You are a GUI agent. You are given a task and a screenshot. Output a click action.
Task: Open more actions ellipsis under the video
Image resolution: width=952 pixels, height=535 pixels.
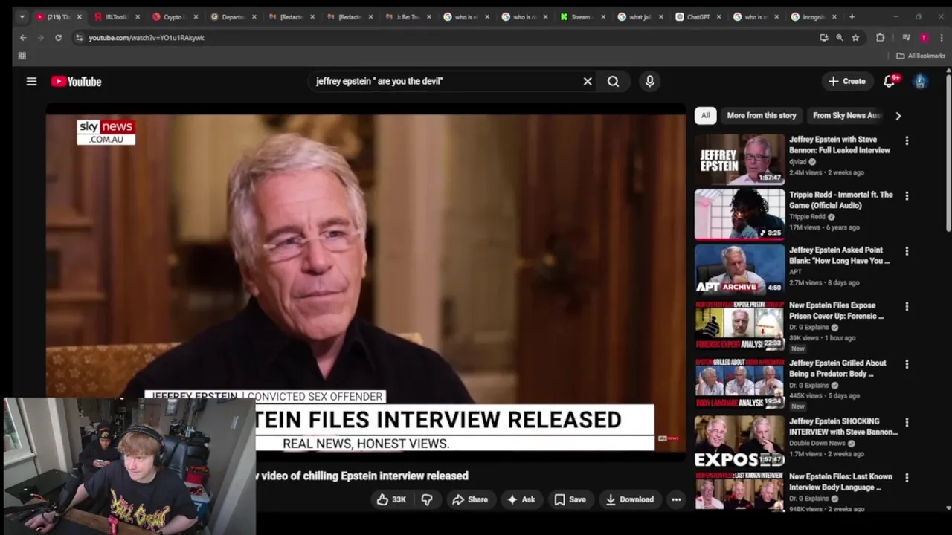pyautogui.click(x=676, y=499)
